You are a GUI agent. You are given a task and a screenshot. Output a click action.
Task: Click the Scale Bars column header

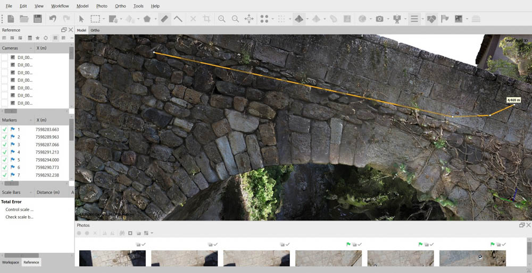coord(17,192)
